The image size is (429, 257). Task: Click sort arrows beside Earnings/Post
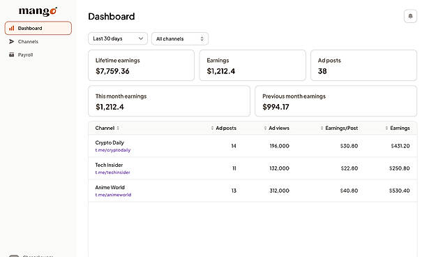coord(322,128)
